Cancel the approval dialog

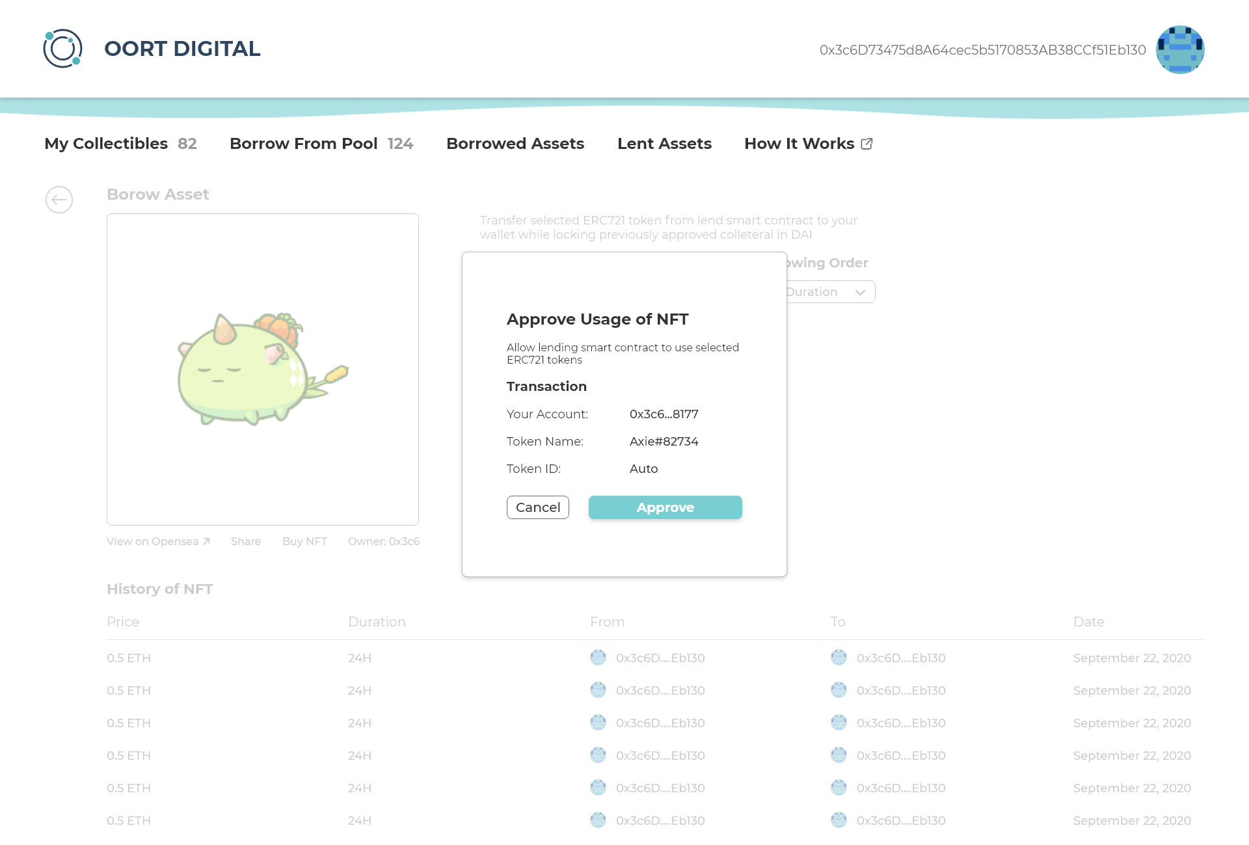click(x=538, y=507)
